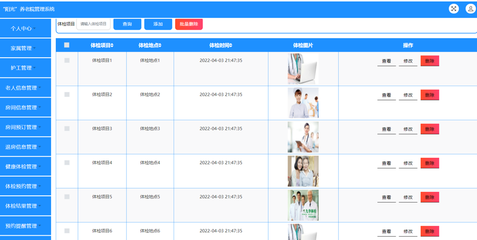Toggle fullscreen with the expand icon
Screen dimensions: 477x240
pos(453,9)
